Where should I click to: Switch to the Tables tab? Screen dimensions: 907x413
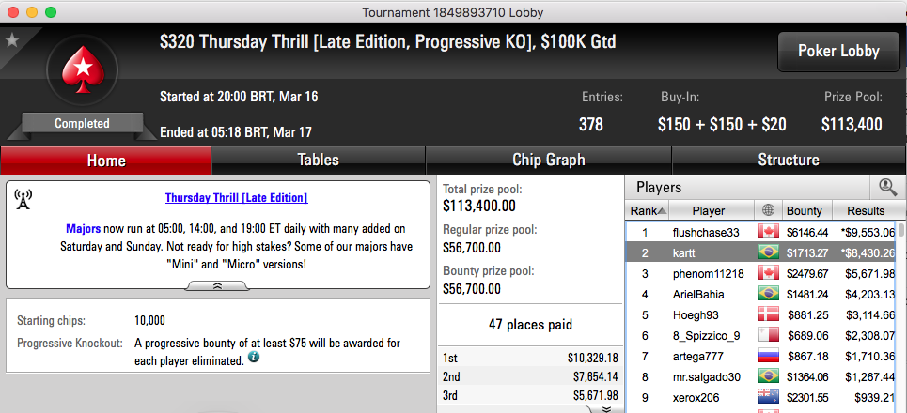point(318,160)
